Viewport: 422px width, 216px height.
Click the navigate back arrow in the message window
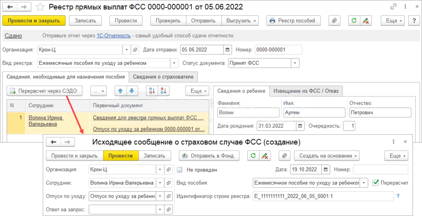(x=54, y=142)
